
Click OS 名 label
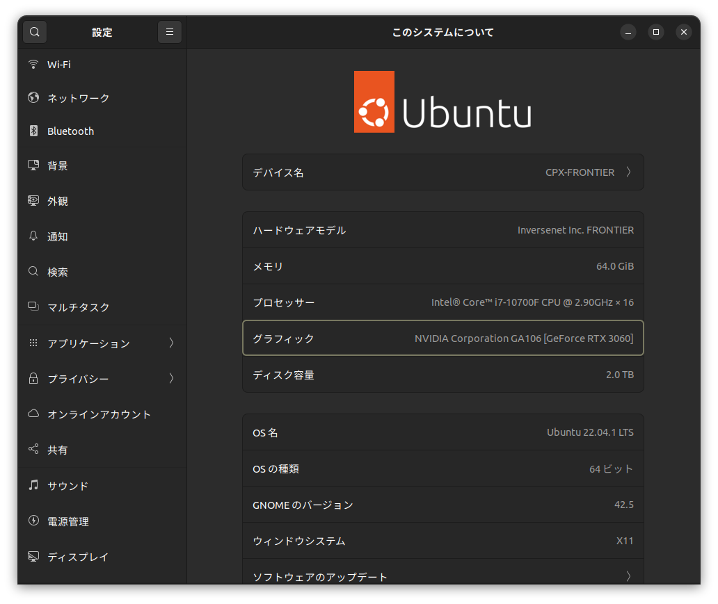point(265,433)
